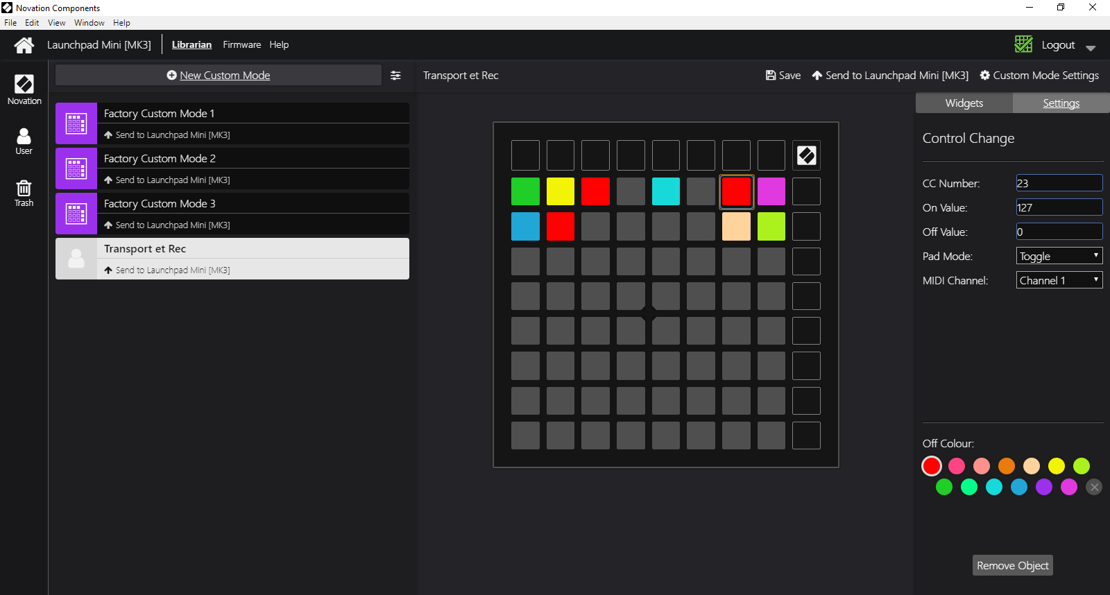Select the violet magenta Off Colour swatch
This screenshot has width=1110, height=595.
point(1069,487)
